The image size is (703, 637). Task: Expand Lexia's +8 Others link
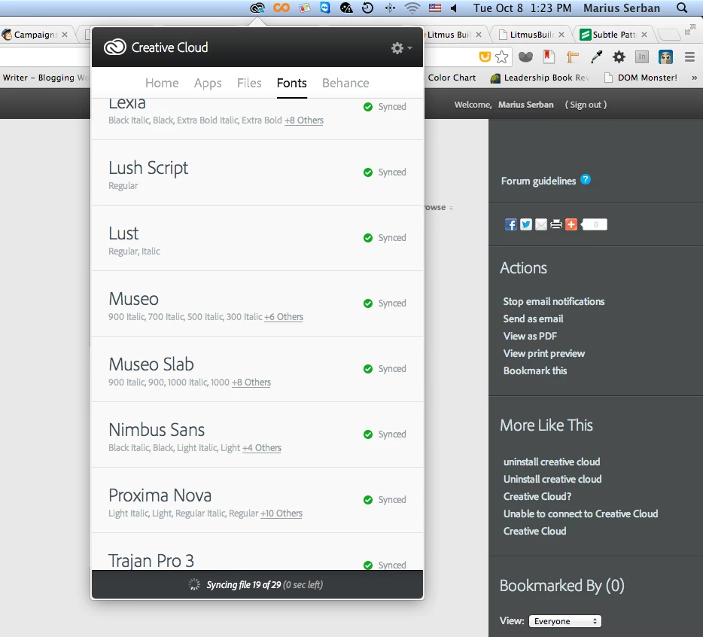point(304,120)
